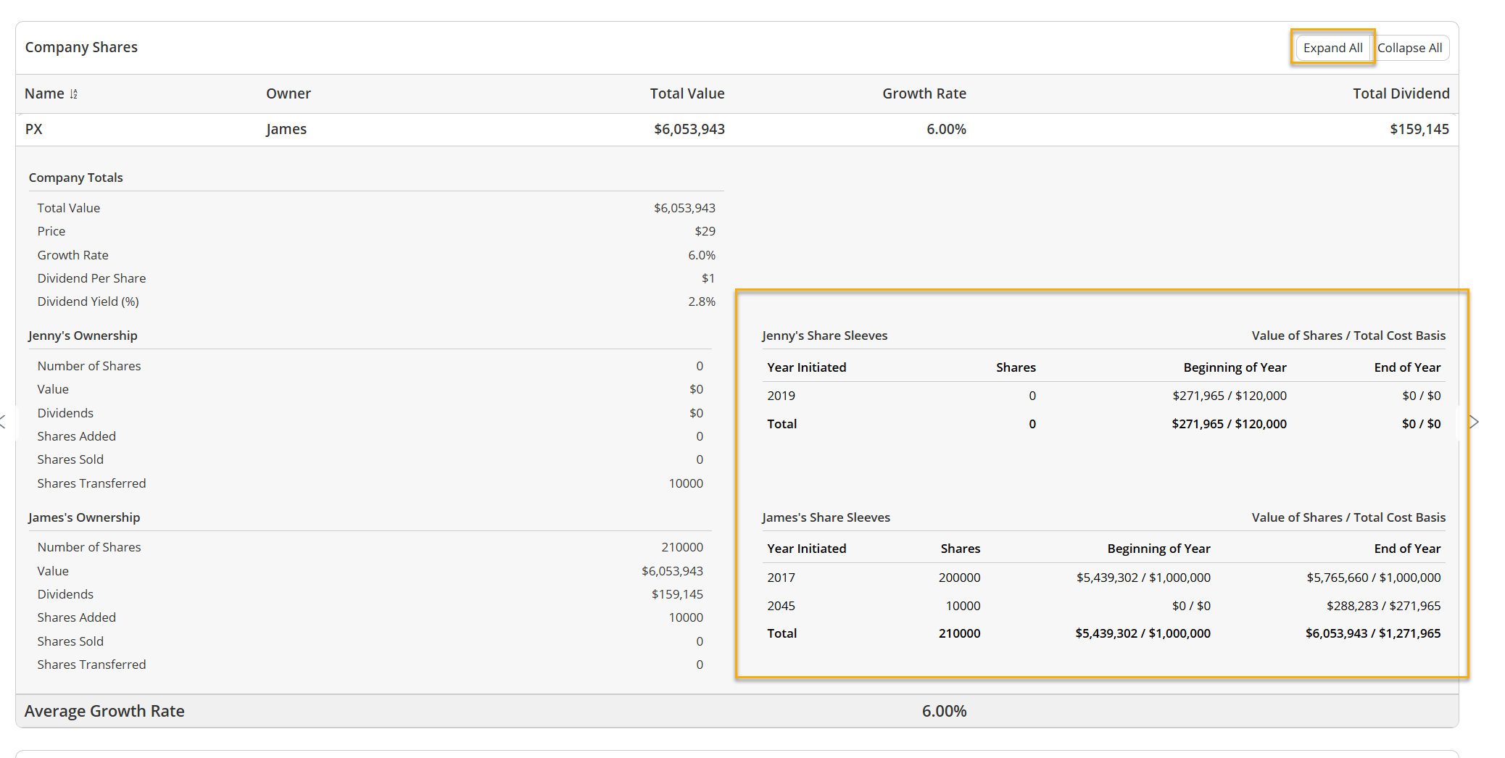Click the Expand All button

tap(1332, 48)
